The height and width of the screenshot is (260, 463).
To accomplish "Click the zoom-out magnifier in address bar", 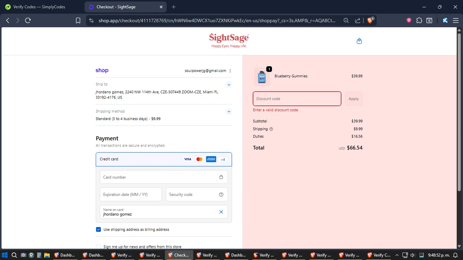I will [346, 20].
